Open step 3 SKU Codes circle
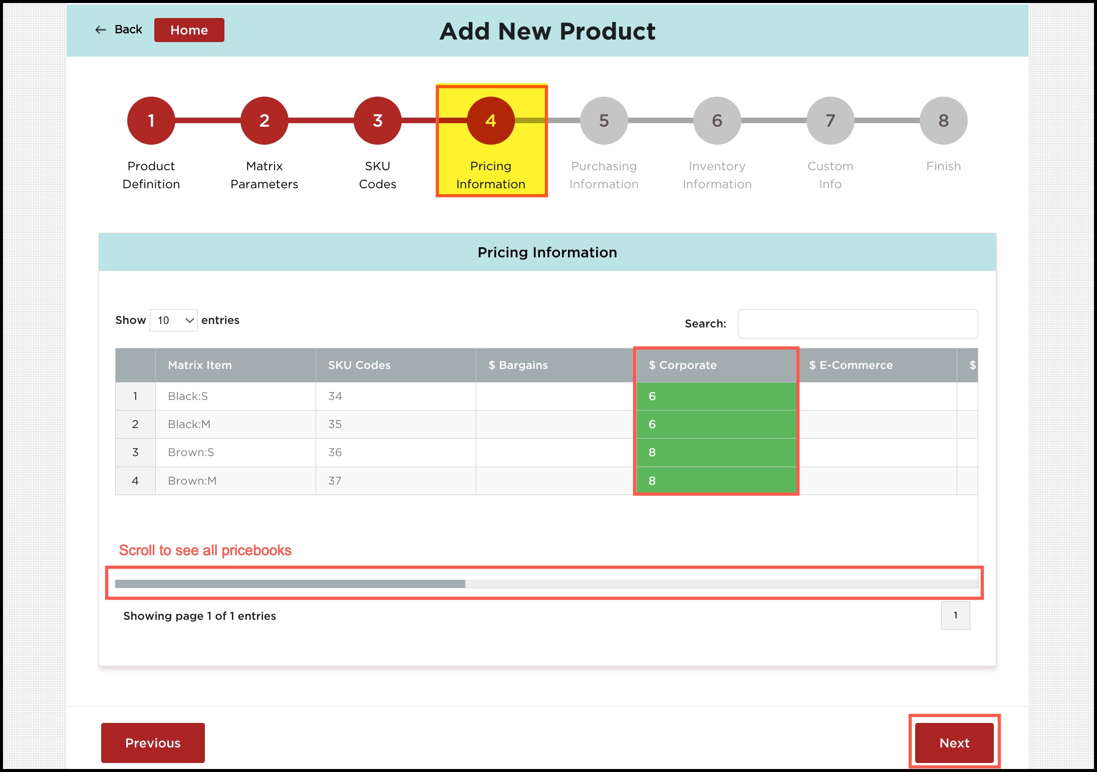Viewport: 1097px width, 772px height. (x=377, y=121)
